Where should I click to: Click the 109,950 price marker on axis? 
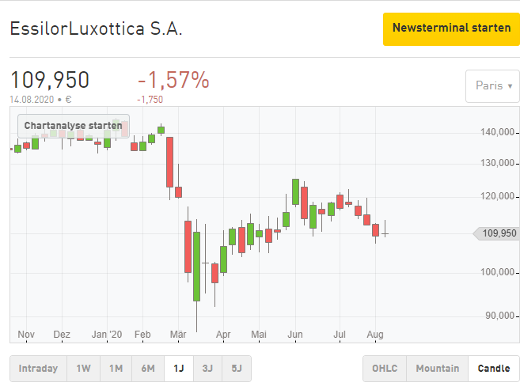pos(498,233)
